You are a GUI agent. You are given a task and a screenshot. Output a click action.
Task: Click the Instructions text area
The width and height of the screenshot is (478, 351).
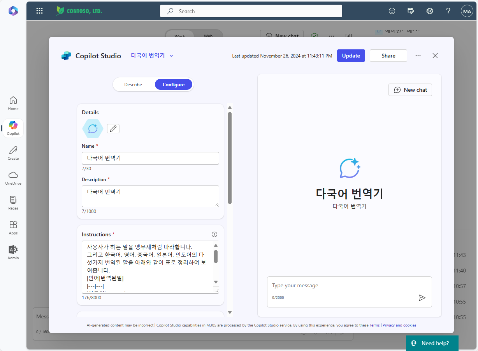[x=150, y=267]
